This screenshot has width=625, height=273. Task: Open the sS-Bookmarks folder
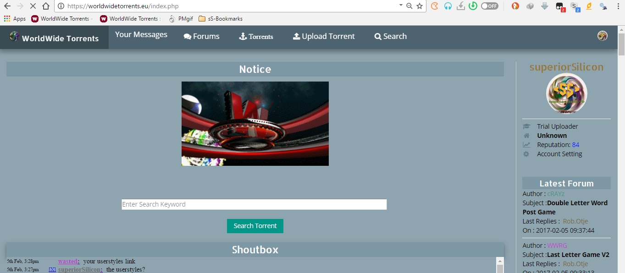221,19
